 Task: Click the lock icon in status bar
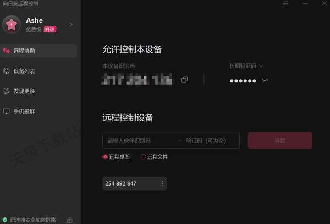(70, 220)
